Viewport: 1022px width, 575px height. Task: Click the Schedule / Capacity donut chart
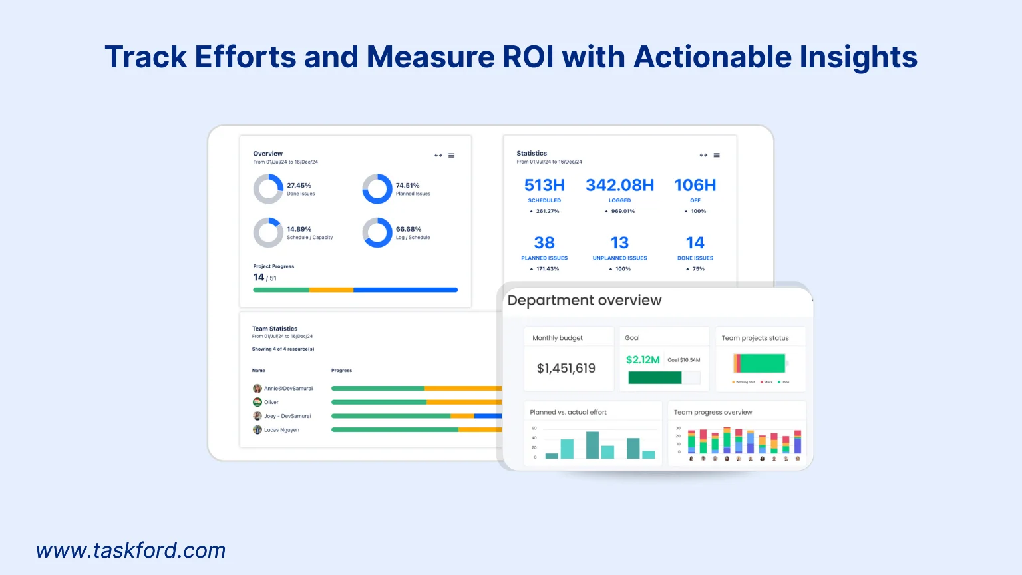[268, 232]
